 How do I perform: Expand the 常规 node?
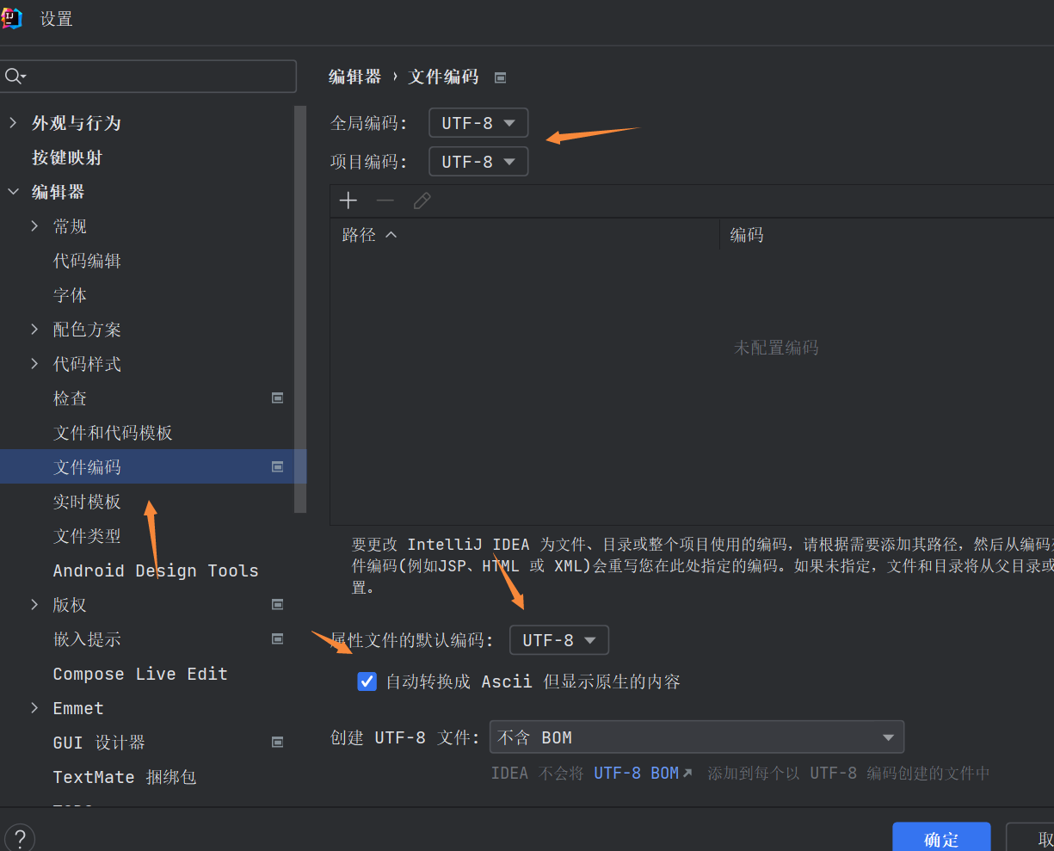(34, 226)
